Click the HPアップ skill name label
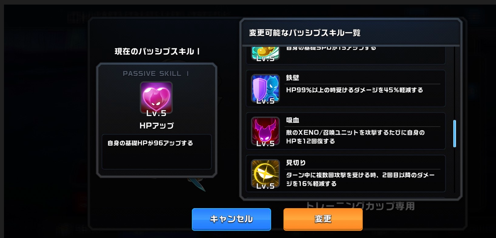 (157, 125)
